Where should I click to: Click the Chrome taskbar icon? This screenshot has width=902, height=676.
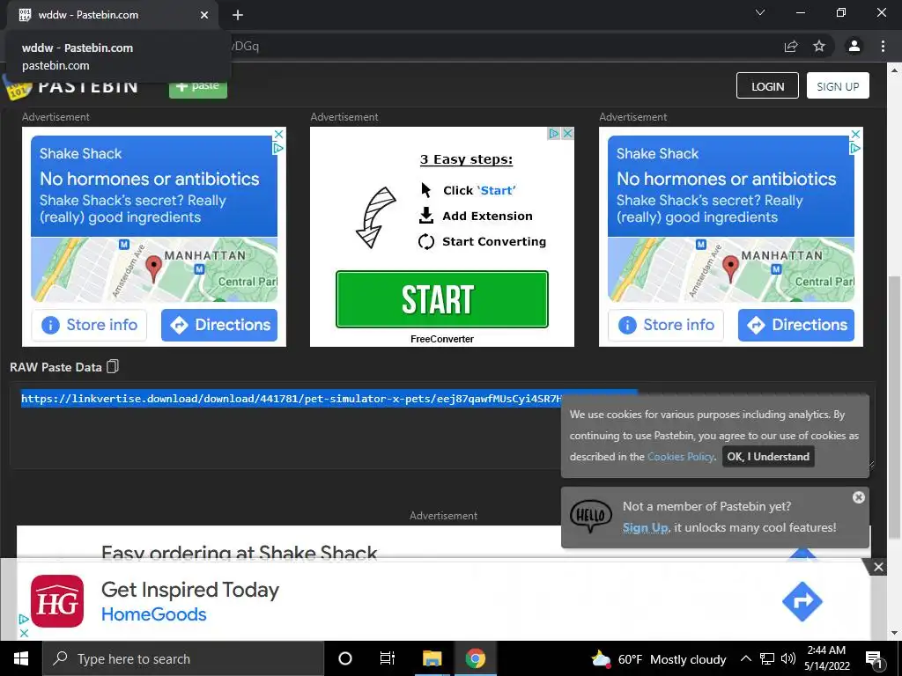(475, 658)
